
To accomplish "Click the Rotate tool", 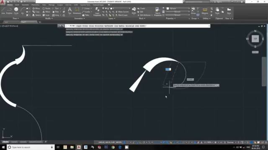I will coord(46,8).
